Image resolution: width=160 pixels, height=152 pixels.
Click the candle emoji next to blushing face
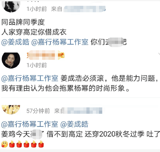click(12, 144)
